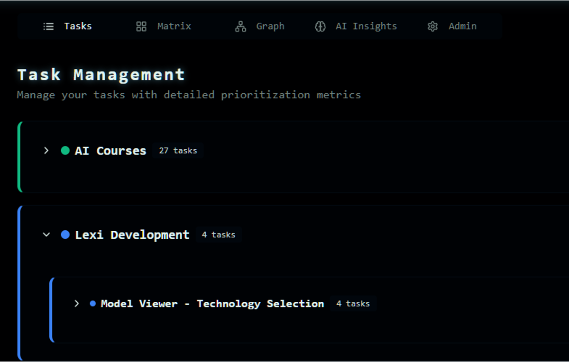Screen dimensions: 569x362
Task: Click the blue dot beside Lexi Development
Action: click(x=65, y=235)
